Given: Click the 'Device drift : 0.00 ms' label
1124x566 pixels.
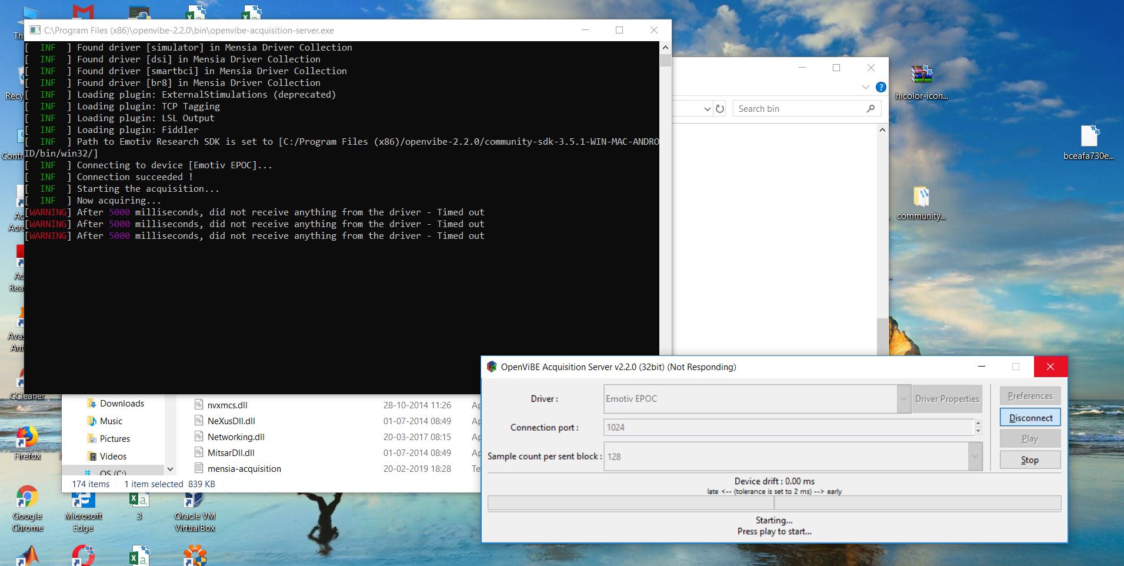Looking at the screenshot, I should pos(774,481).
